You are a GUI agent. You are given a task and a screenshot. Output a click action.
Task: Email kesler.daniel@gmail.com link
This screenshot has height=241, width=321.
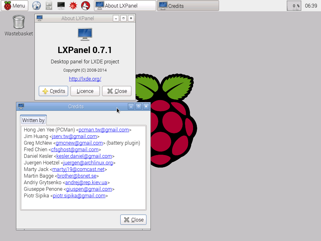click(84, 156)
